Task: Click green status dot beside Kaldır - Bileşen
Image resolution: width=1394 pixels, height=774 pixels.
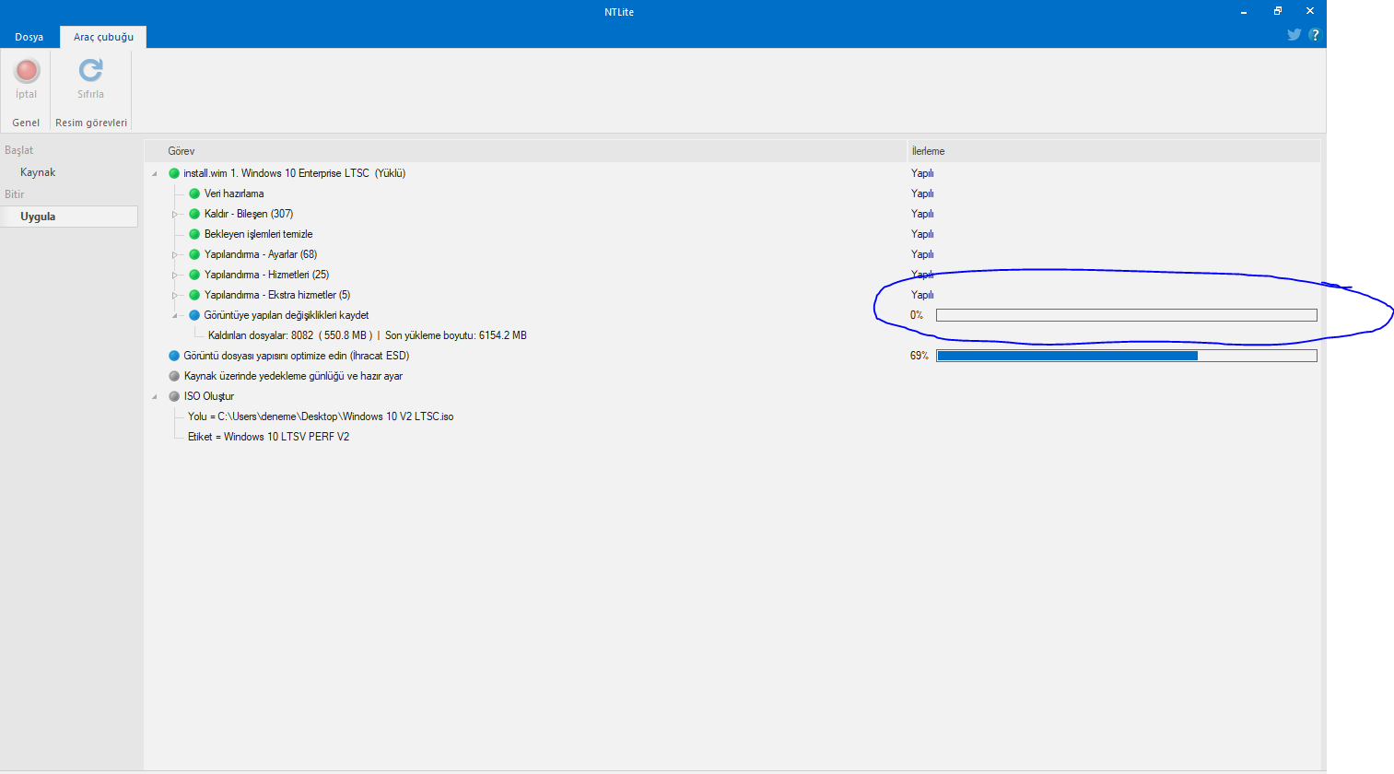Action: point(194,214)
